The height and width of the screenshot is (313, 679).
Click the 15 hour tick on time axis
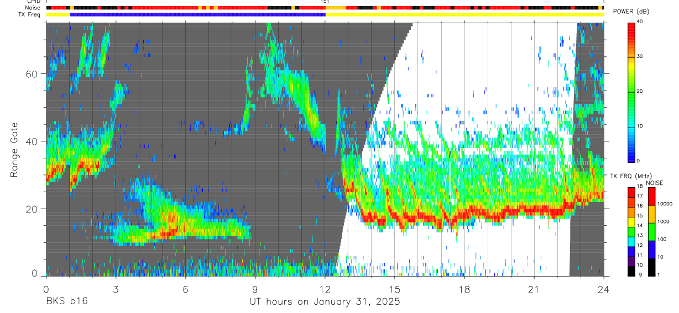click(395, 289)
